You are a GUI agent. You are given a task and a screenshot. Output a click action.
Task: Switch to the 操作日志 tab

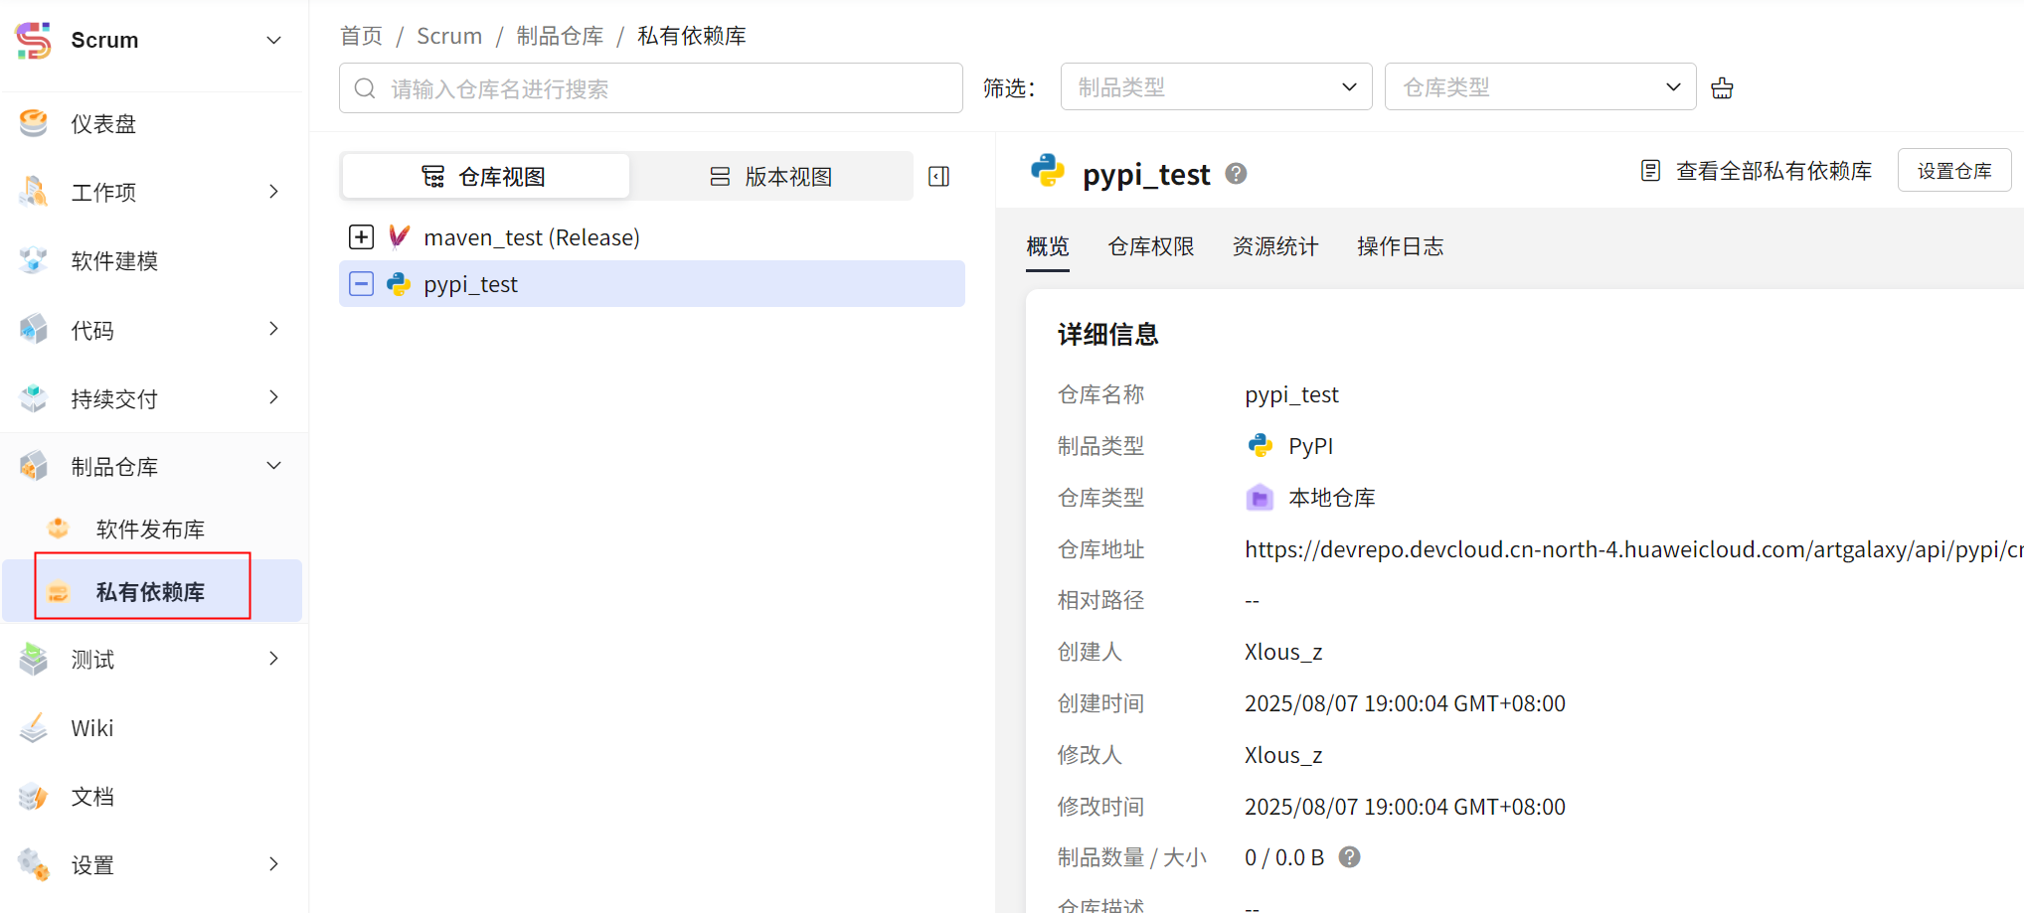click(x=1400, y=246)
